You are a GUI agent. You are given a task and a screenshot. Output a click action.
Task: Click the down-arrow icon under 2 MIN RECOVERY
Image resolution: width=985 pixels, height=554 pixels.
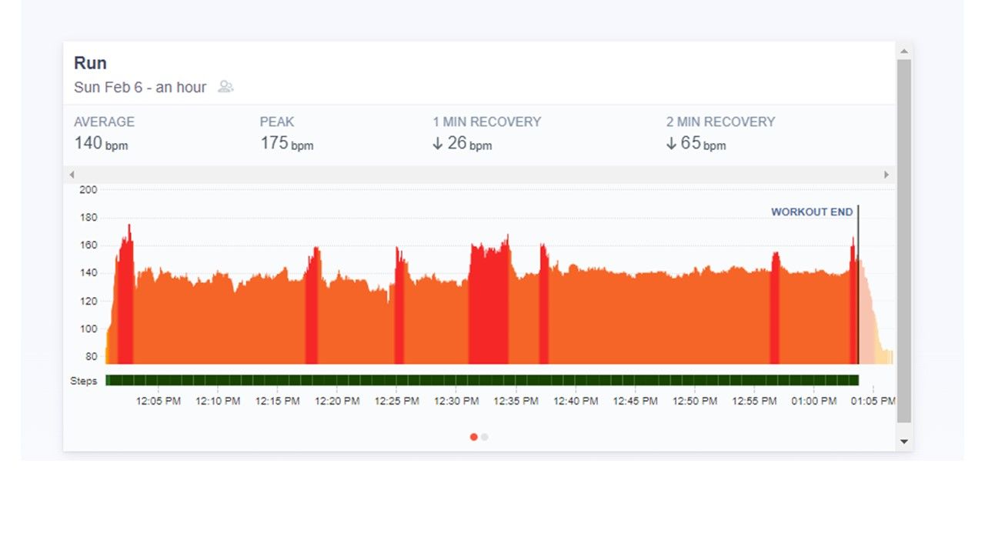671,144
